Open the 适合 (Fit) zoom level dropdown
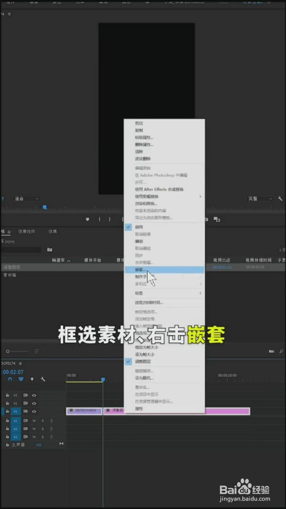286x509 pixels. tap(27, 198)
